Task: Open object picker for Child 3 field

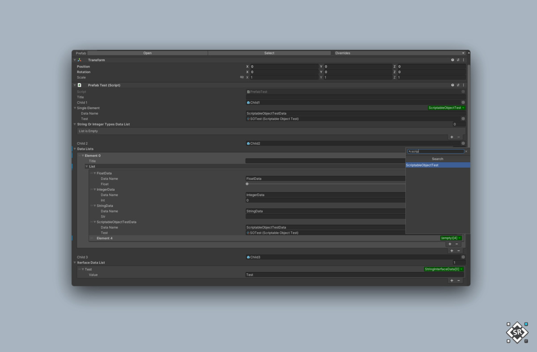Action: [x=463, y=257]
